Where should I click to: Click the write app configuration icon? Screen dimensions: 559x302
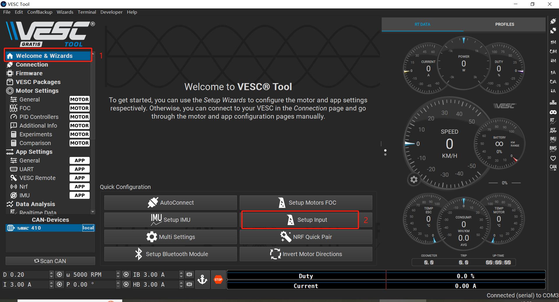click(x=553, y=91)
